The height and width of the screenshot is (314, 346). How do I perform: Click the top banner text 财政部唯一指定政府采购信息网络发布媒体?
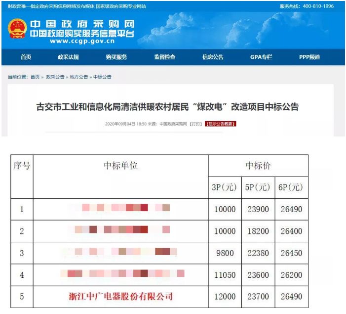click(x=51, y=6)
